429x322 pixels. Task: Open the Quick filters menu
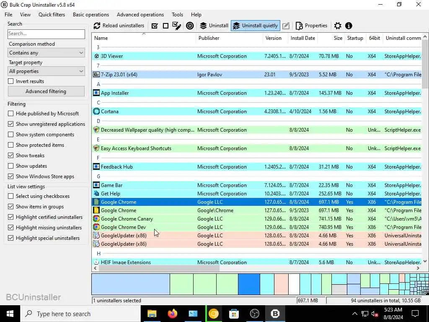coord(52,15)
